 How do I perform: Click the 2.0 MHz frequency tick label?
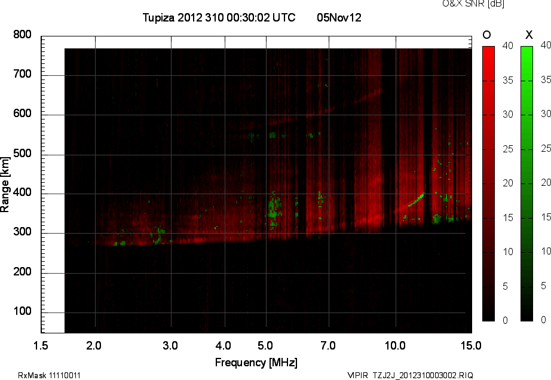coord(94,345)
